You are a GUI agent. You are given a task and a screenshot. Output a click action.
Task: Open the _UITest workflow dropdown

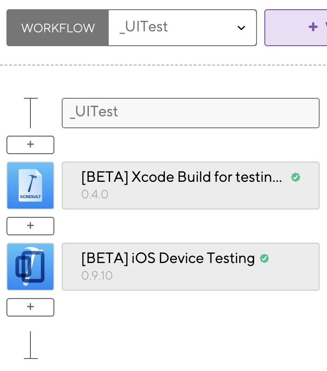pos(182,28)
